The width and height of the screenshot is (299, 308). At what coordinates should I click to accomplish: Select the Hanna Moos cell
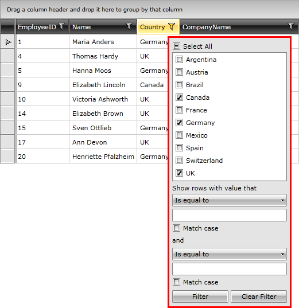click(103, 71)
